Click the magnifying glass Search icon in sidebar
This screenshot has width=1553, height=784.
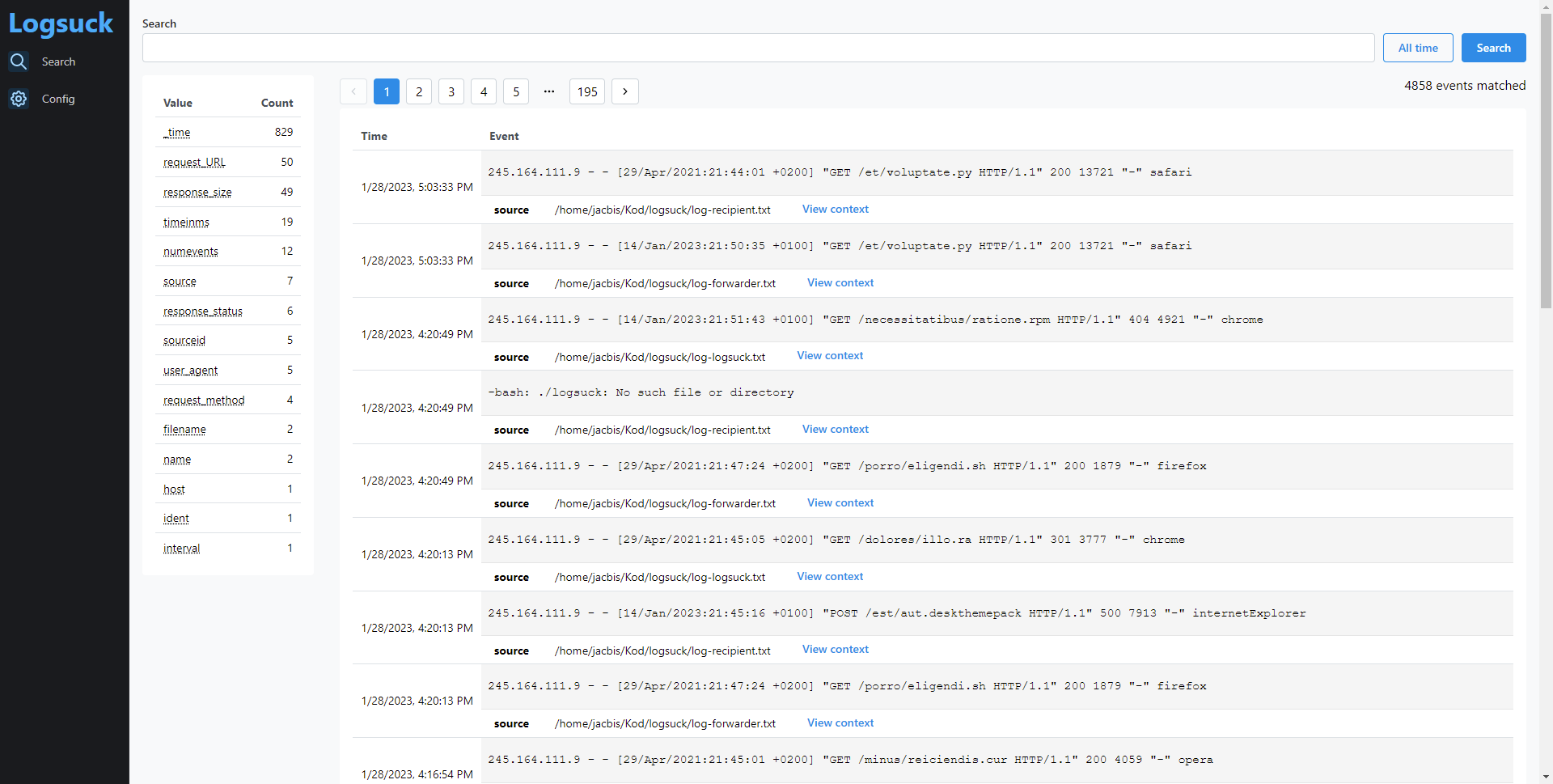[x=19, y=61]
